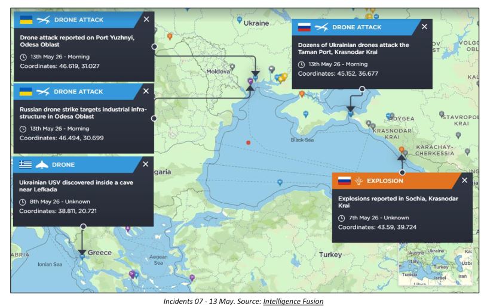Select the orange pin north of Crimea
Viewport: 481px width, 307px height.
click(x=302, y=94)
